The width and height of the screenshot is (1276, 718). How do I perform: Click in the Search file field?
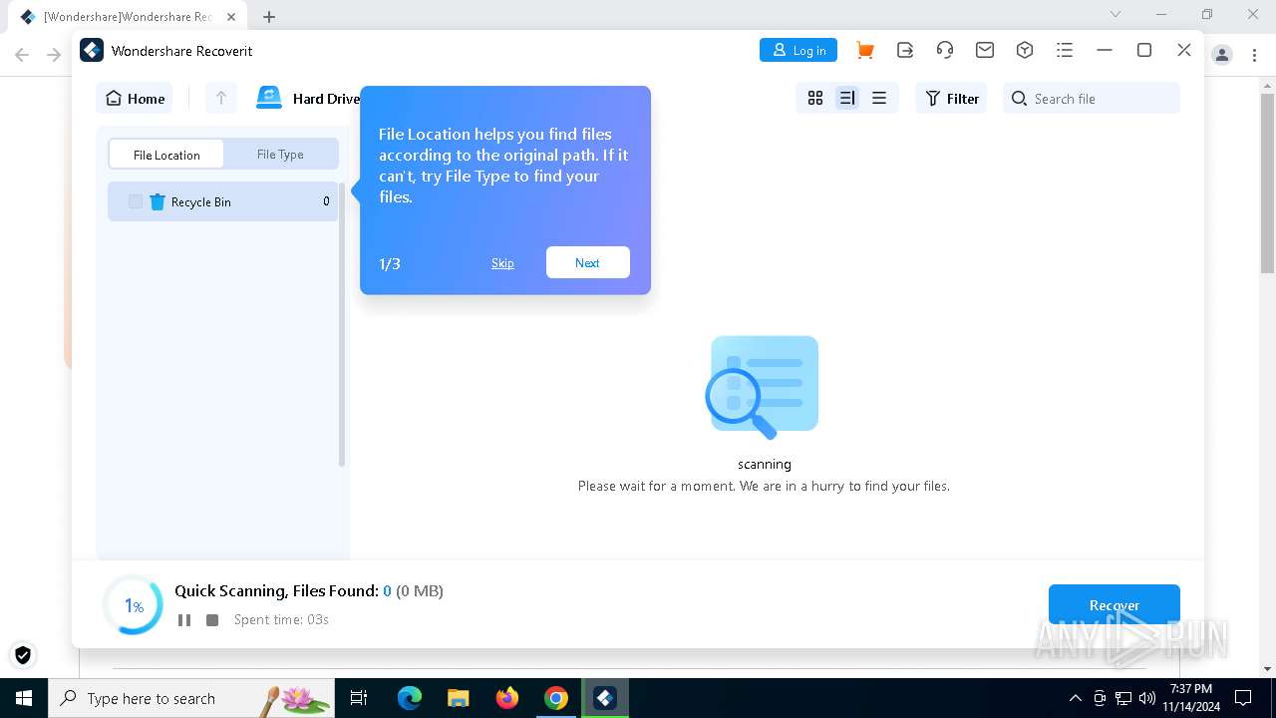coord(1092,98)
